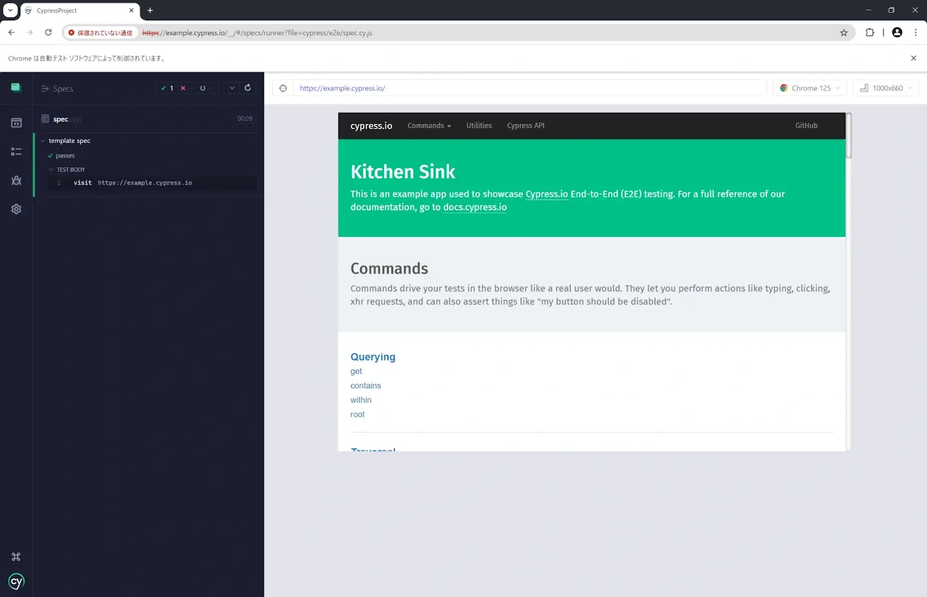Screen dimensions: 927x597
Task: Select the CypressProject browser tab
Action: pyautogui.click(x=80, y=10)
